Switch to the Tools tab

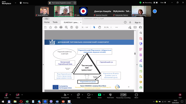[x=55, y=22]
